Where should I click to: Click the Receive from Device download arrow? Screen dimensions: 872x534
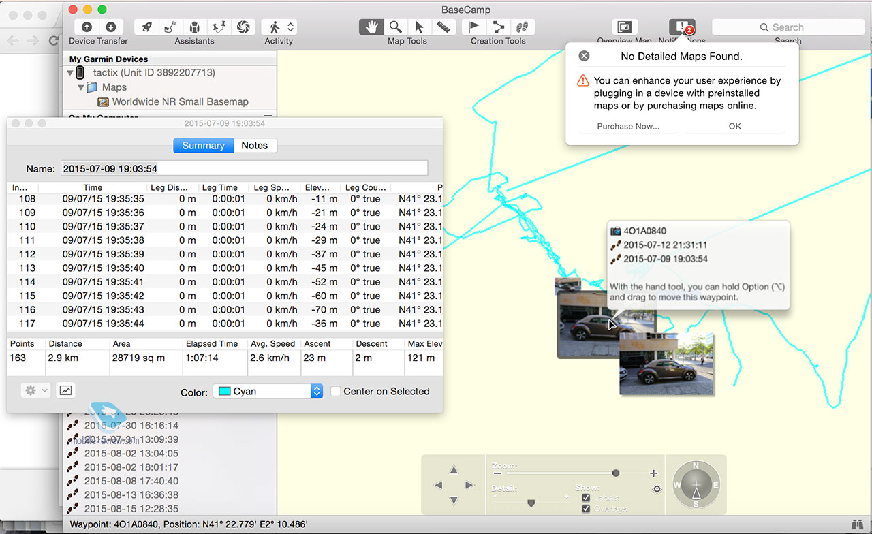pos(110,27)
